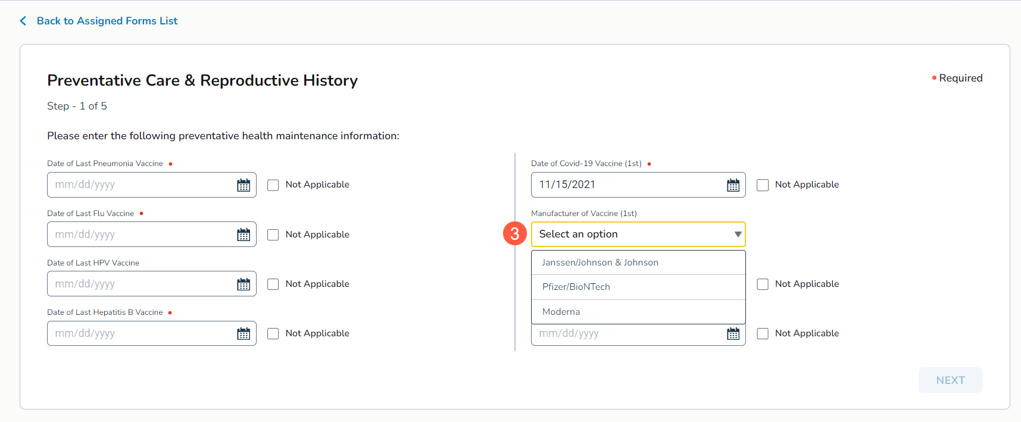Check Not Applicable for Pneumonia Vaccine
The image size is (1021, 422).
click(273, 185)
